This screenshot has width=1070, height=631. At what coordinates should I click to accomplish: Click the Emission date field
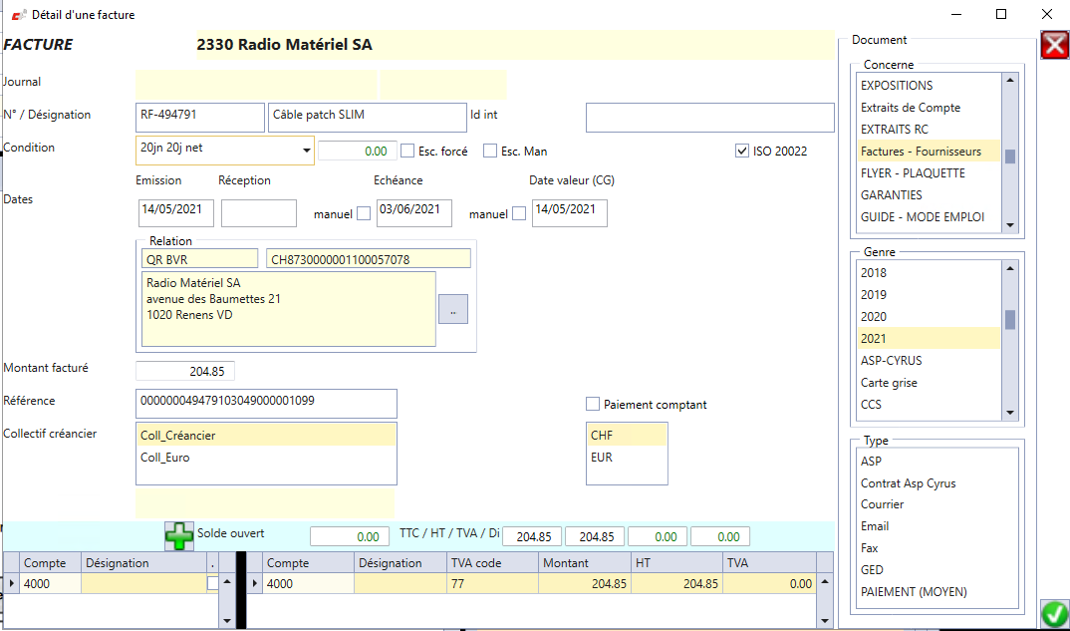coord(176,213)
